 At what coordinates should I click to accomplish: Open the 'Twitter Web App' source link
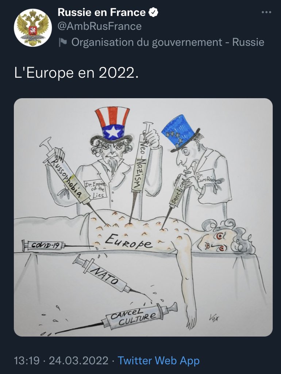(x=159, y=360)
